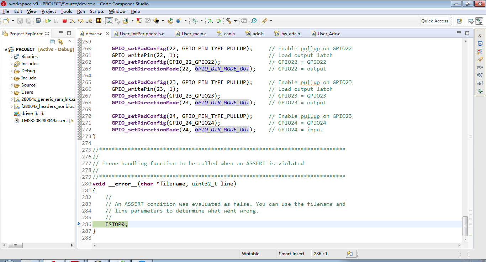486x262 pixels.
Task: Open the Build hammer dropdown arrow
Action: click(235, 21)
